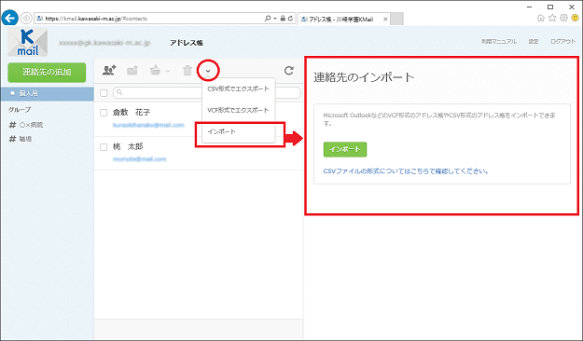583x341 pixels.
Task: Expand the arrow next to basket icon
Action: point(168,71)
